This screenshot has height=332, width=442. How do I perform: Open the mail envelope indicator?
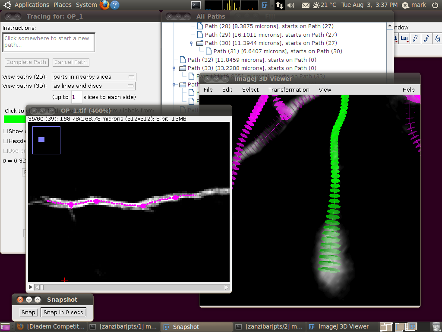(x=305, y=5)
